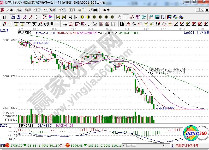Open the calendar date icon
This screenshot has width=209, height=150.
click(151, 17)
